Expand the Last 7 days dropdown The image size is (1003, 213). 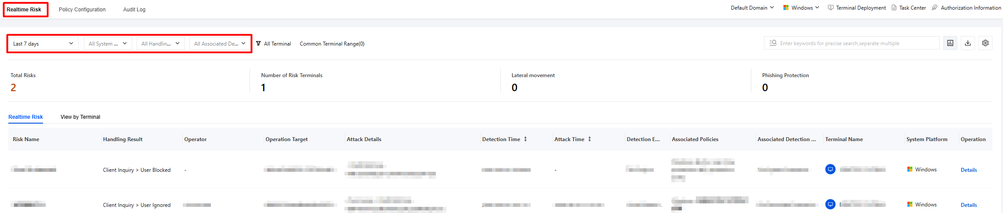[43, 43]
